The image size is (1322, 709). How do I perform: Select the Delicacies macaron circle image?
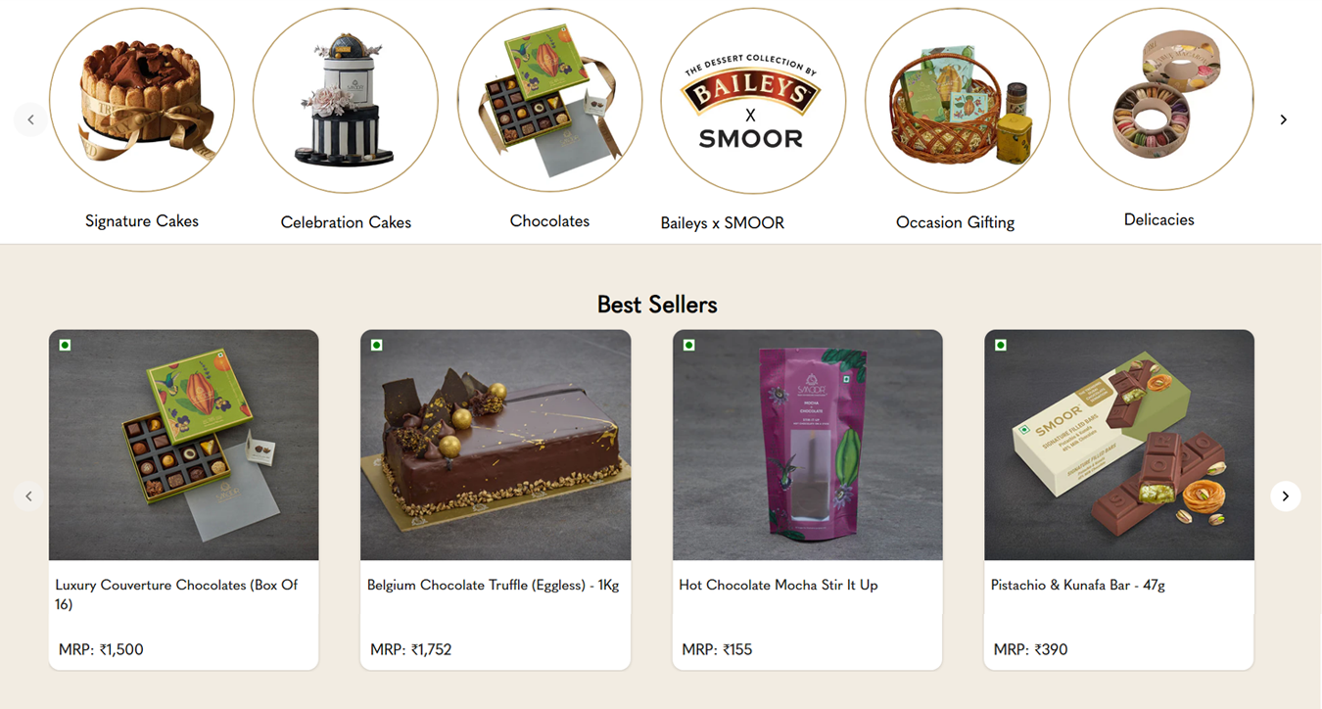click(1160, 99)
